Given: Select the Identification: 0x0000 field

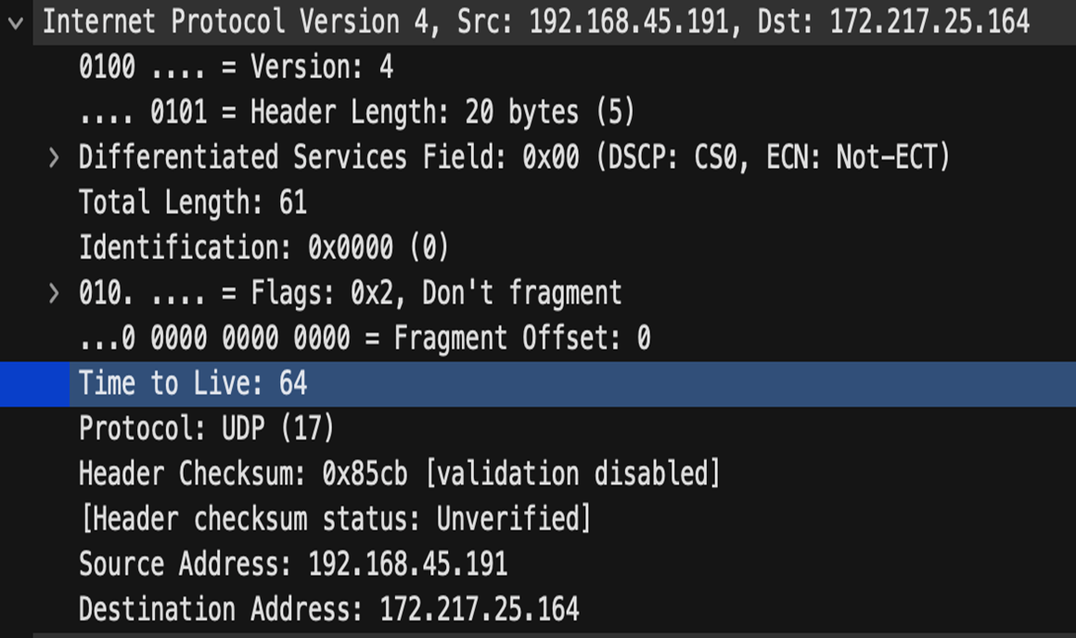Looking at the screenshot, I should click(x=264, y=249).
